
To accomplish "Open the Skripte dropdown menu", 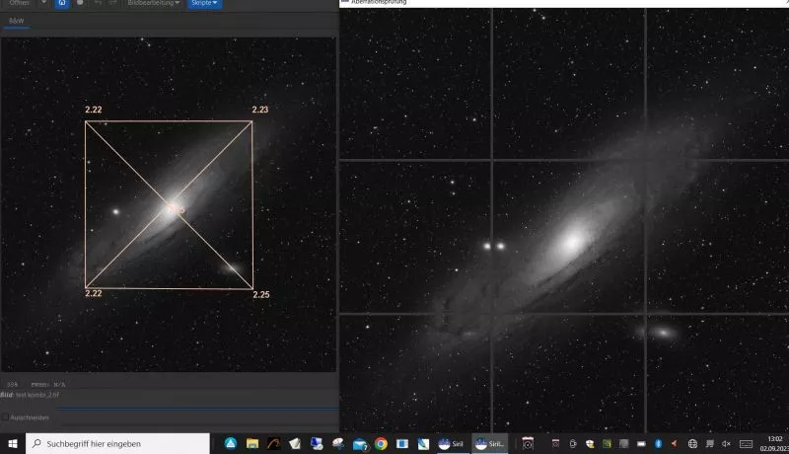I will coord(204,3).
